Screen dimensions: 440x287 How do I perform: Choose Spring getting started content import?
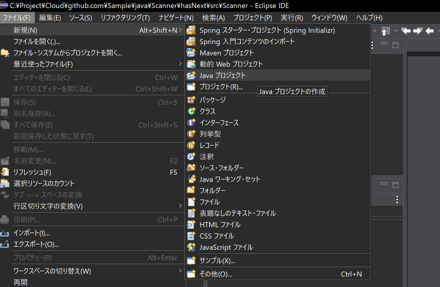[x=278, y=41]
